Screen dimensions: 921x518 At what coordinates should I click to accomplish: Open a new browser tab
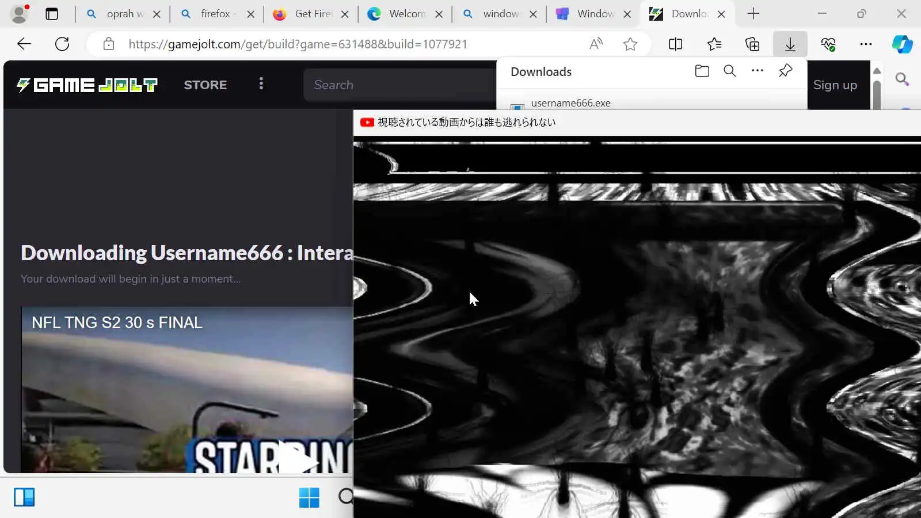point(753,14)
